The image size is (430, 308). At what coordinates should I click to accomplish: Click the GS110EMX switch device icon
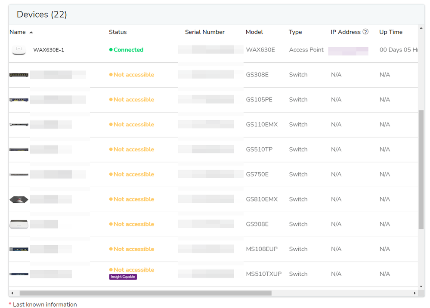point(19,125)
